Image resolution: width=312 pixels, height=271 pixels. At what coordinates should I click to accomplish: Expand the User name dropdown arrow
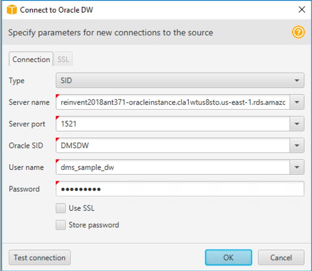click(x=297, y=167)
